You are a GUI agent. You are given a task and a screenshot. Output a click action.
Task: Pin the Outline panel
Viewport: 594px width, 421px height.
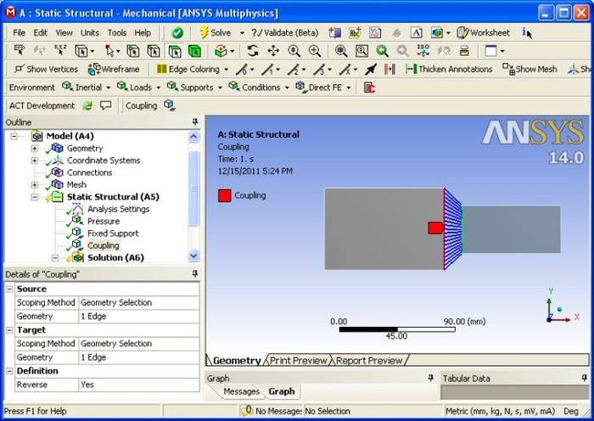195,122
